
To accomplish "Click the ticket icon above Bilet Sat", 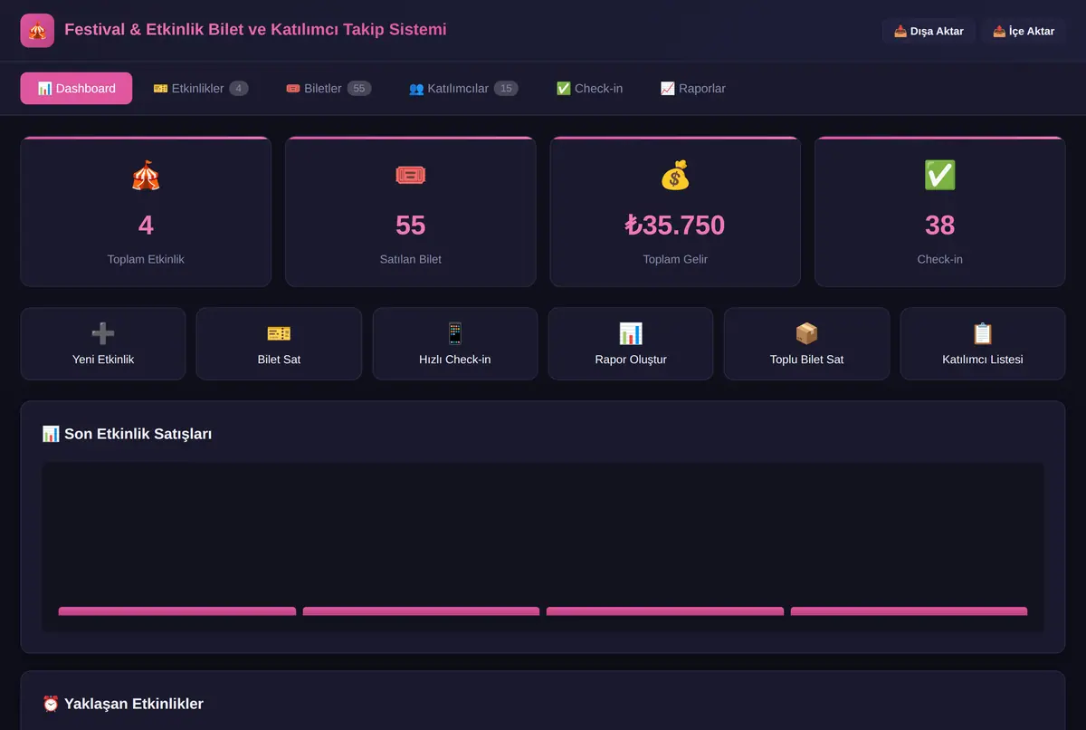I will [279, 333].
